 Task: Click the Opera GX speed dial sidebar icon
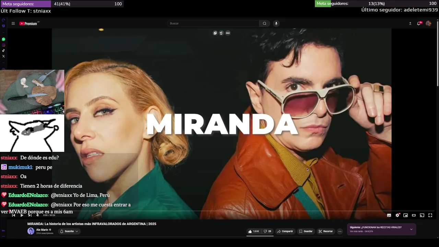click(3, 20)
